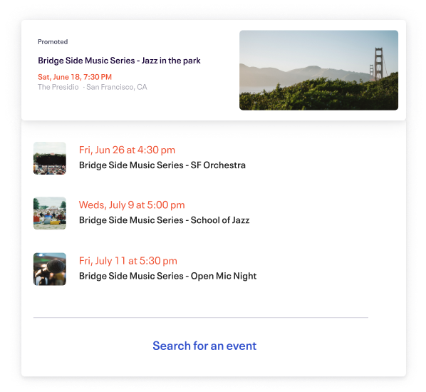Click the Search for an event link

204,346
